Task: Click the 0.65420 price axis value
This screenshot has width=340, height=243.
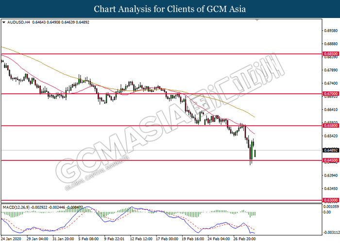Action: 331,136
